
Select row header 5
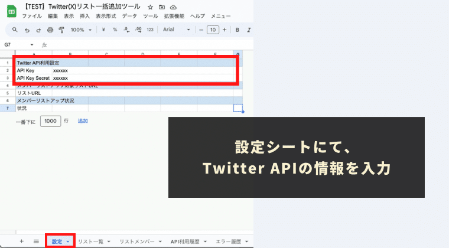(x=8, y=93)
